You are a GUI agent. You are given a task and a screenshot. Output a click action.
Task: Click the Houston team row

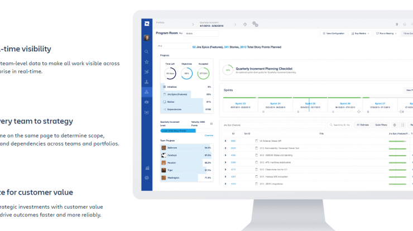tap(186, 163)
